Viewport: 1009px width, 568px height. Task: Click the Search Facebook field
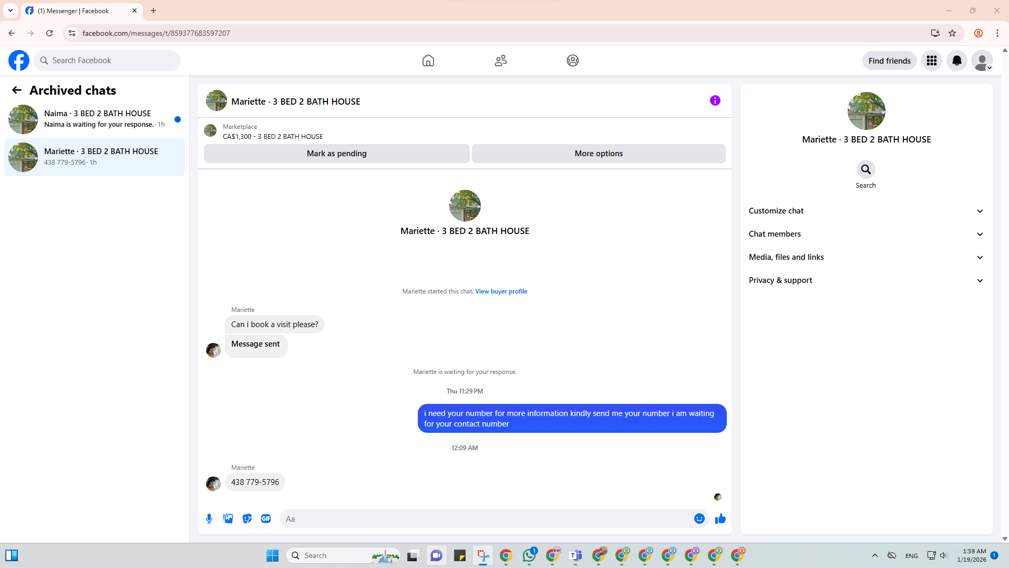tap(107, 60)
